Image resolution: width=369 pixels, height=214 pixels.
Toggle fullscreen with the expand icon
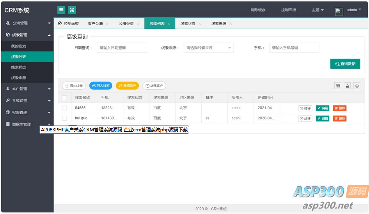point(72,10)
